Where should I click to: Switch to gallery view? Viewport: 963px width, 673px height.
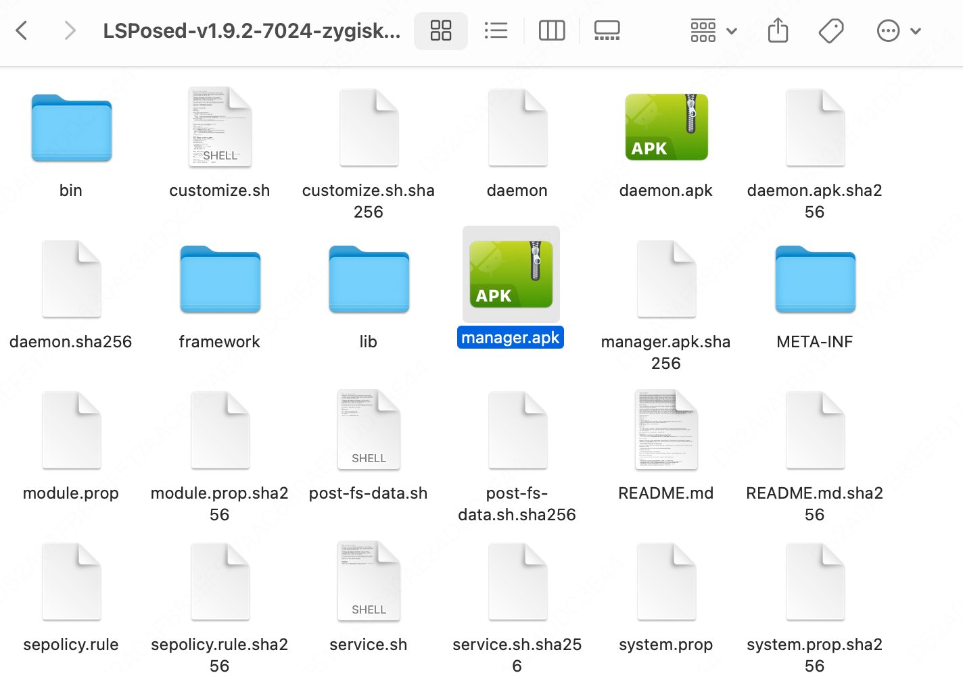[x=607, y=30]
